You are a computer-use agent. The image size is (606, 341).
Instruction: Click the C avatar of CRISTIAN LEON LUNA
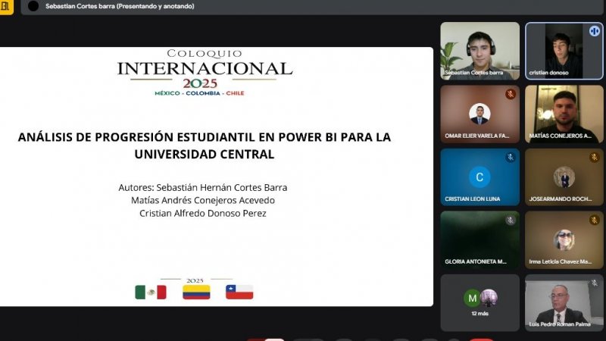point(479,177)
